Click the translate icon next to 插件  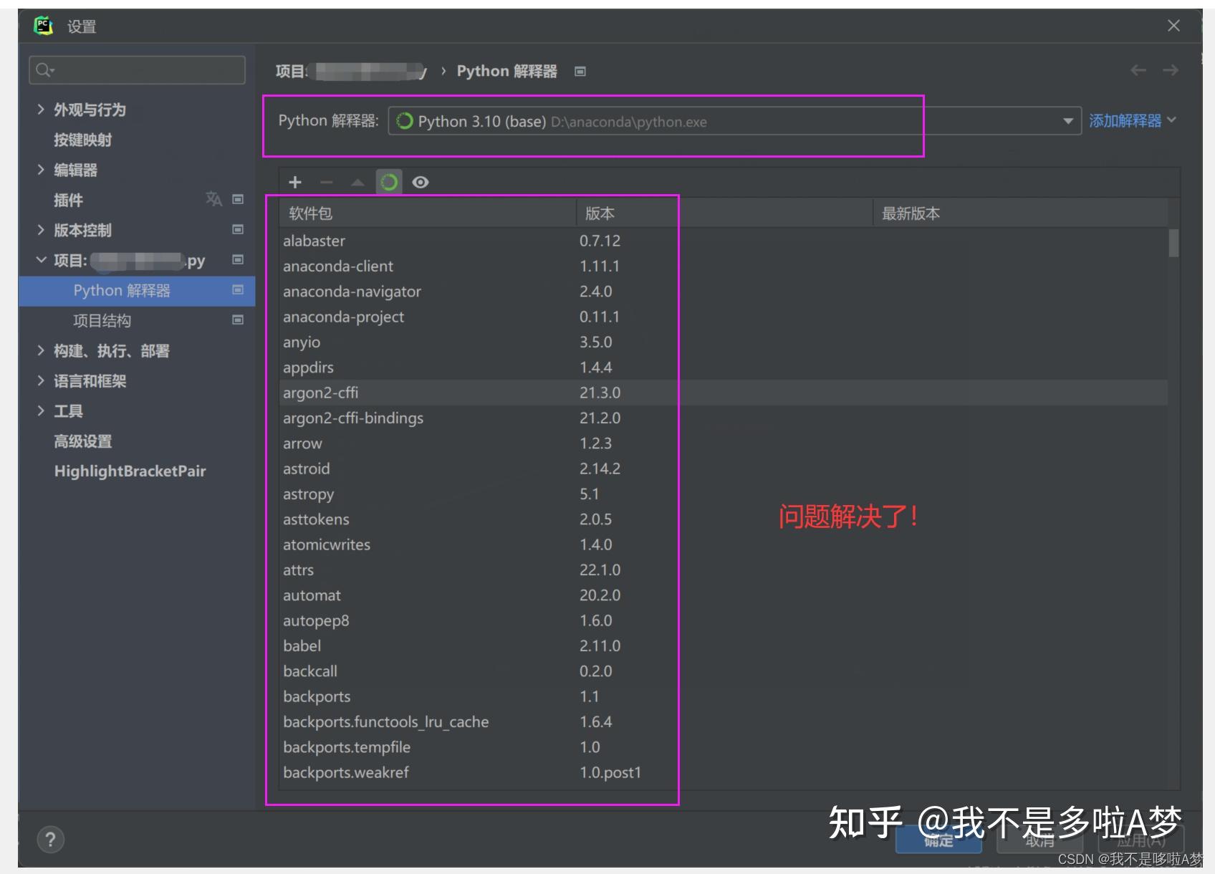click(213, 199)
